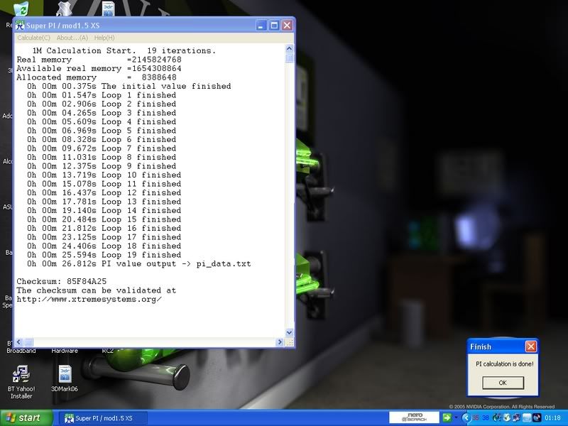Click 'PI calculation is done!' message text
This screenshot has width=568, height=426.
click(505, 364)
